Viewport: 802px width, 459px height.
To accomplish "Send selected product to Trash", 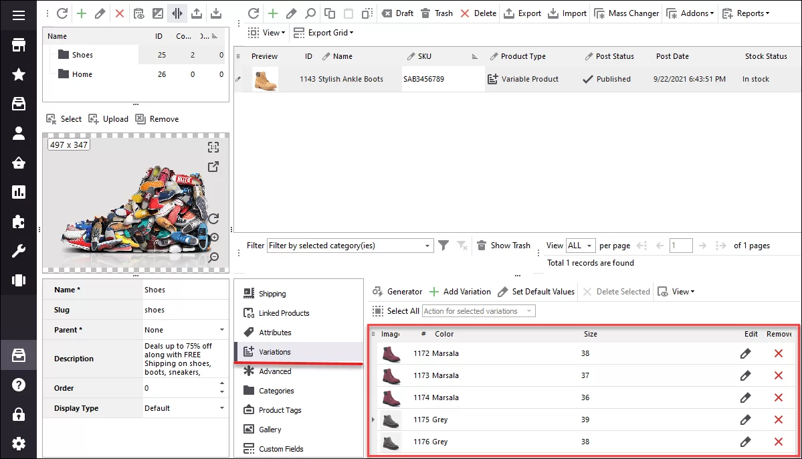I will pos(436,12).
